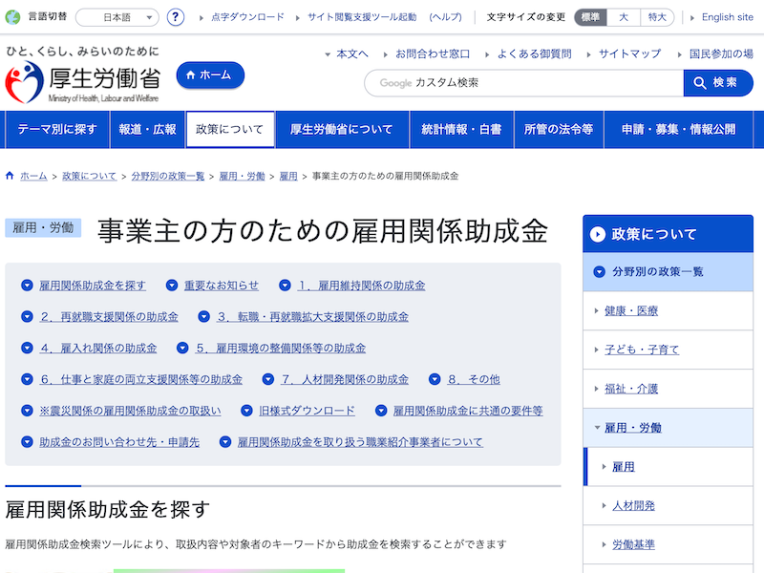The width and height of the screenshot is (764, 573).
Task: Click the breadcrumb home icon
Action: pos(11,177)
